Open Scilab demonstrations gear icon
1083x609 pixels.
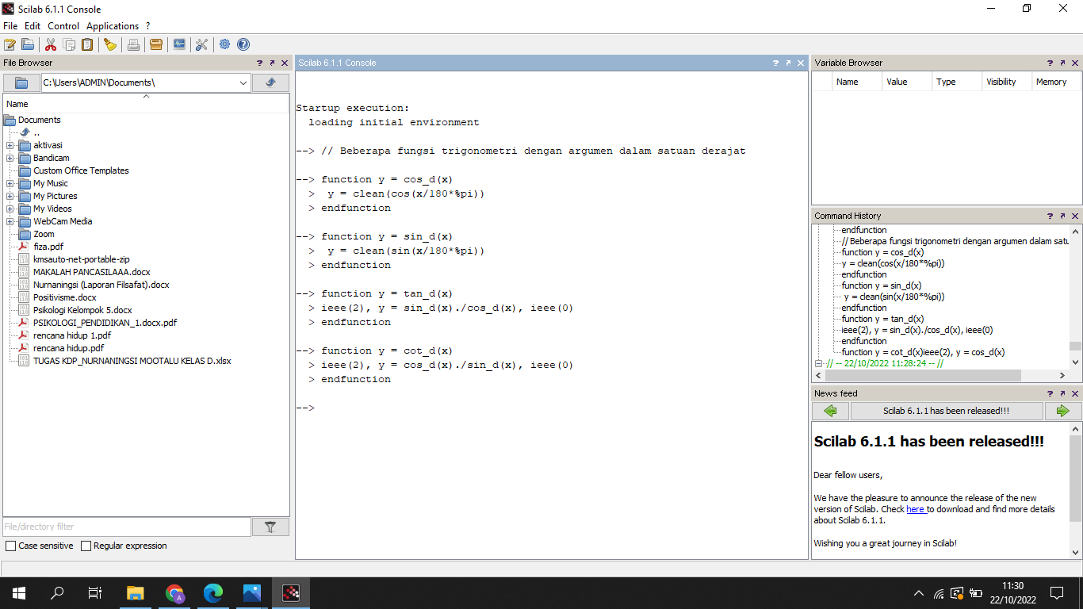[225, 44]
